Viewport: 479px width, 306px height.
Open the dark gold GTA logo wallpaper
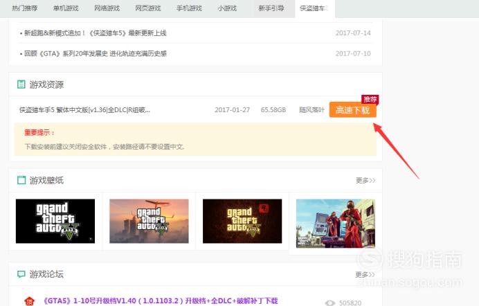(x=242, y=221)
